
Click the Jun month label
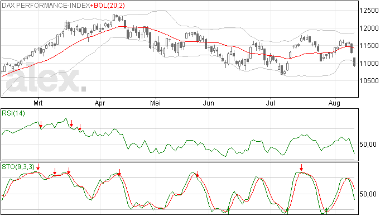point(209,103)
